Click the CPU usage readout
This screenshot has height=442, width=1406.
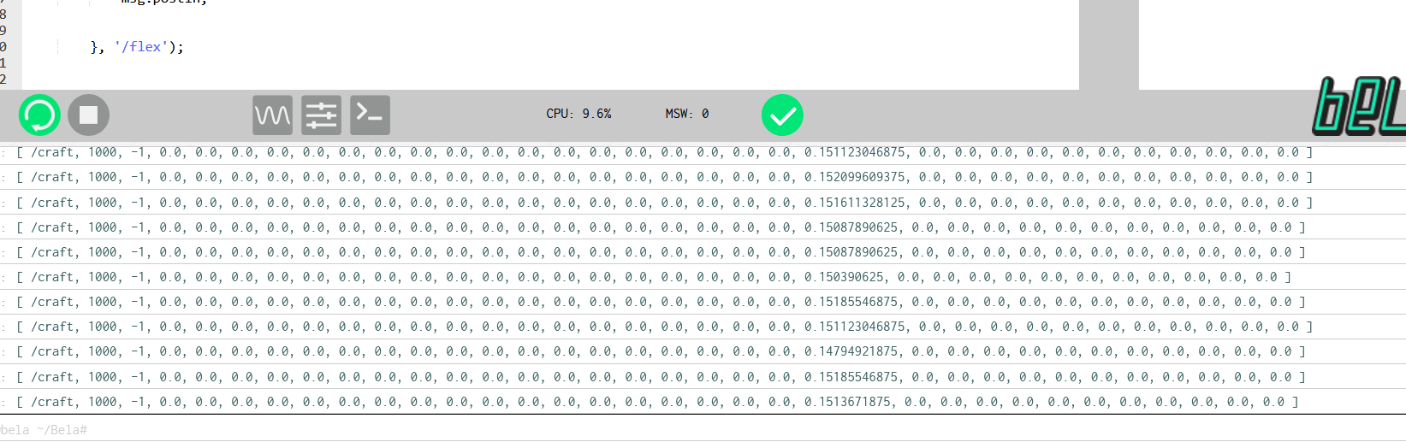(x=578, y=114)
